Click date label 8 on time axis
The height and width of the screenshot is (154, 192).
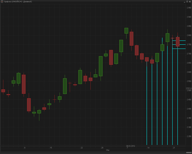pyautogui.click(x=25, y=148)
